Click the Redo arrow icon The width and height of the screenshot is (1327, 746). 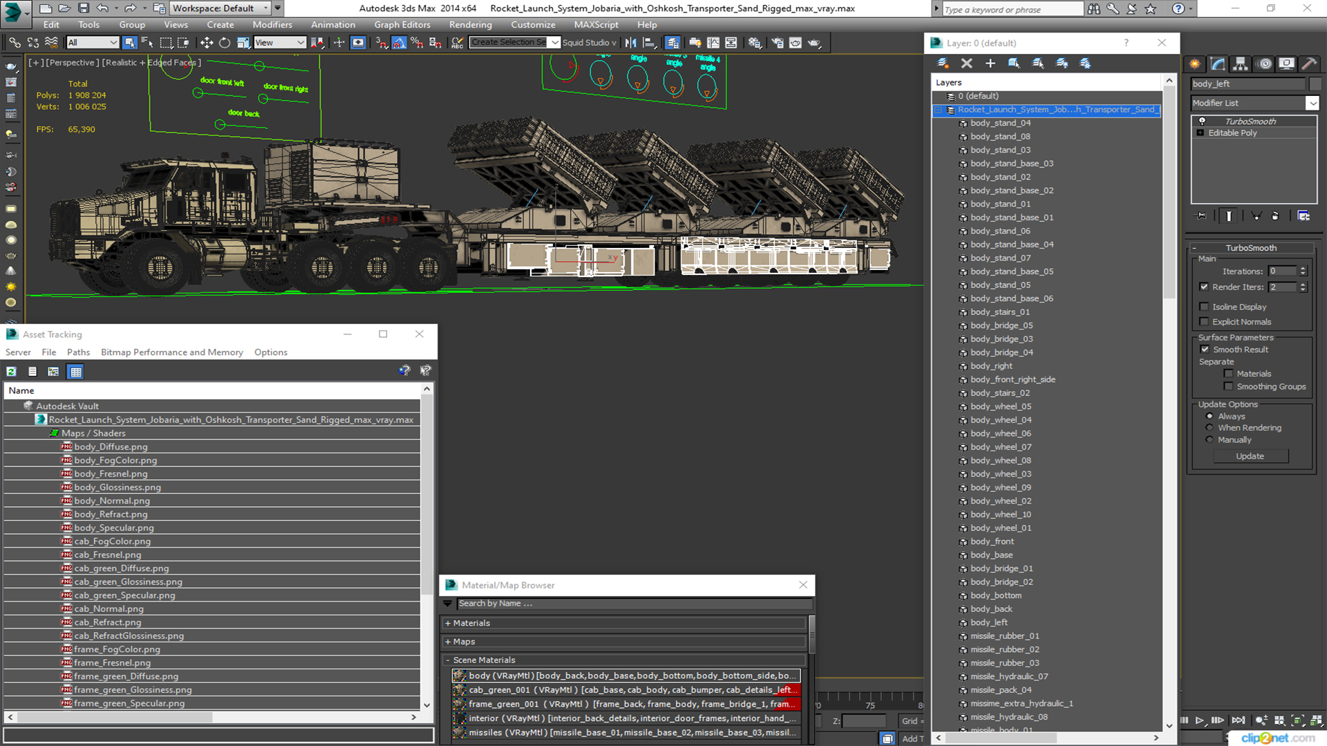pos(130,8)
